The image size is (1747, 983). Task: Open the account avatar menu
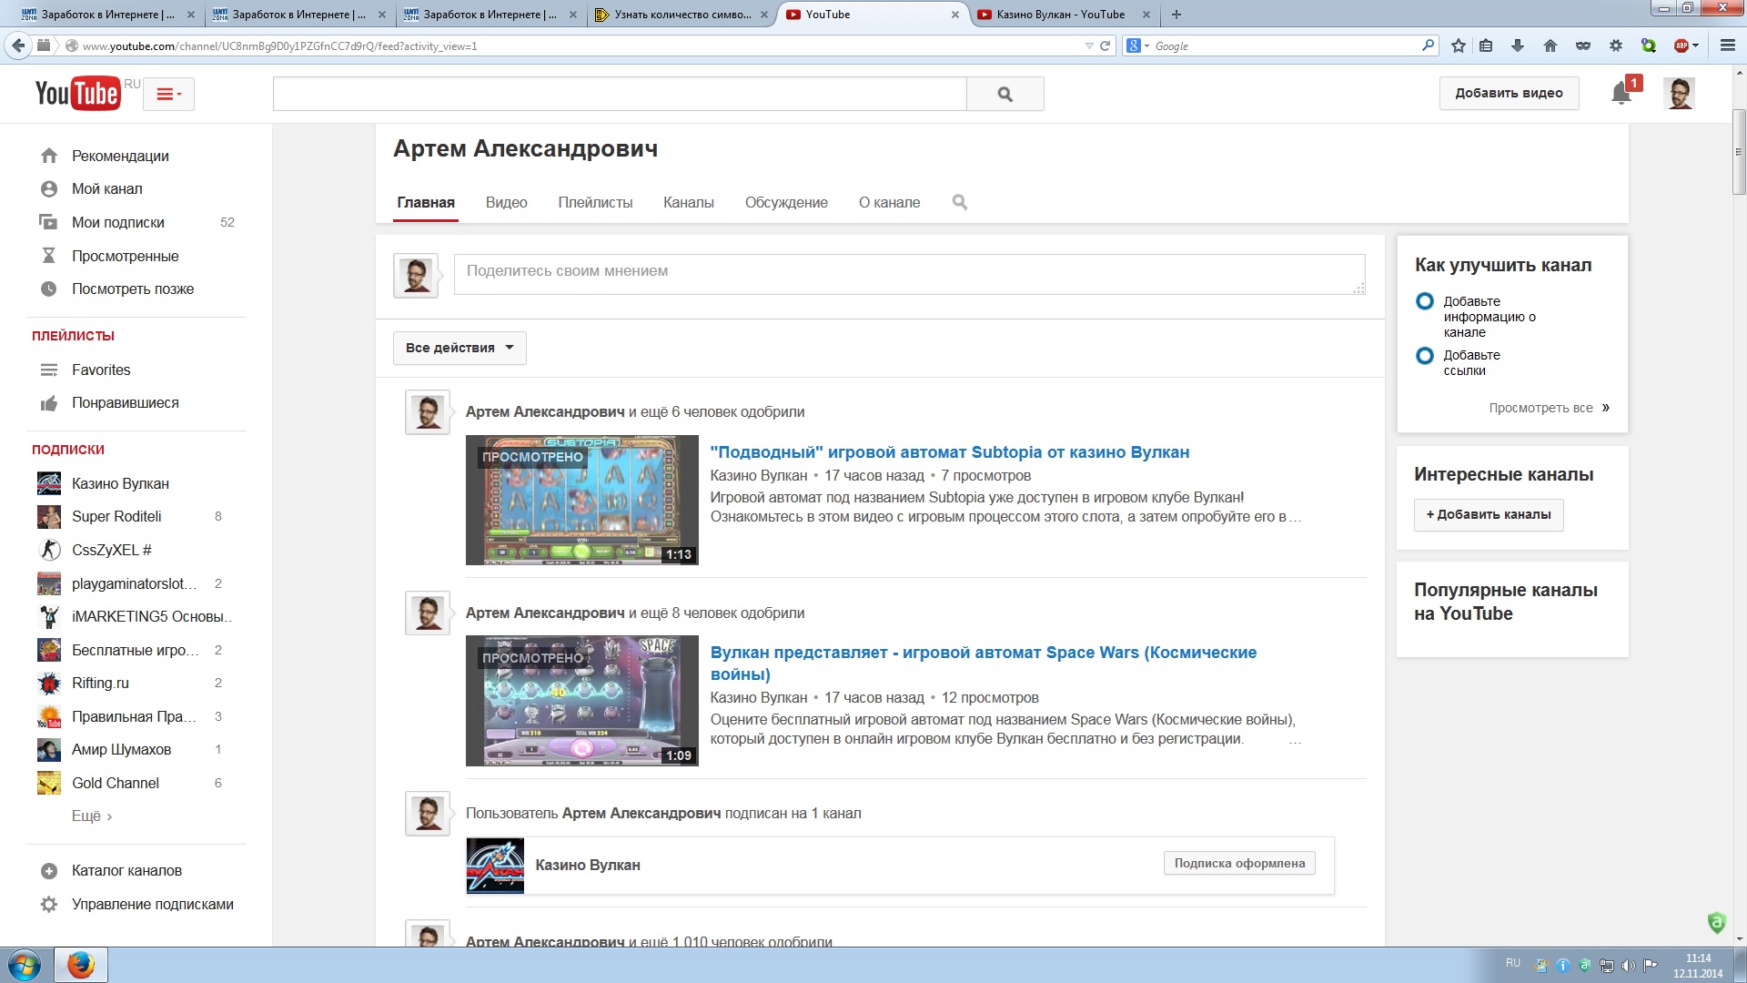[x=1679, y=93]
